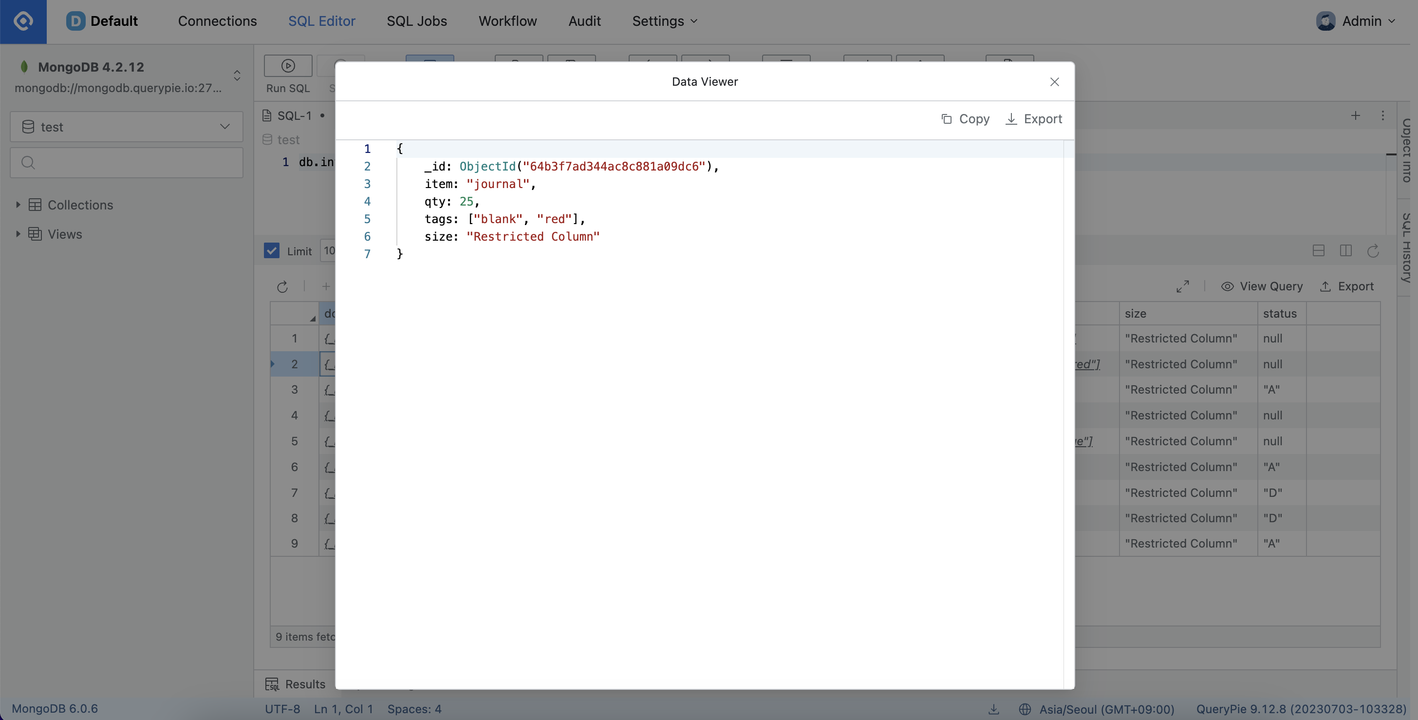Select row 2 in result grid
The width and height of the screenshot is (1418, 720).
294,364
